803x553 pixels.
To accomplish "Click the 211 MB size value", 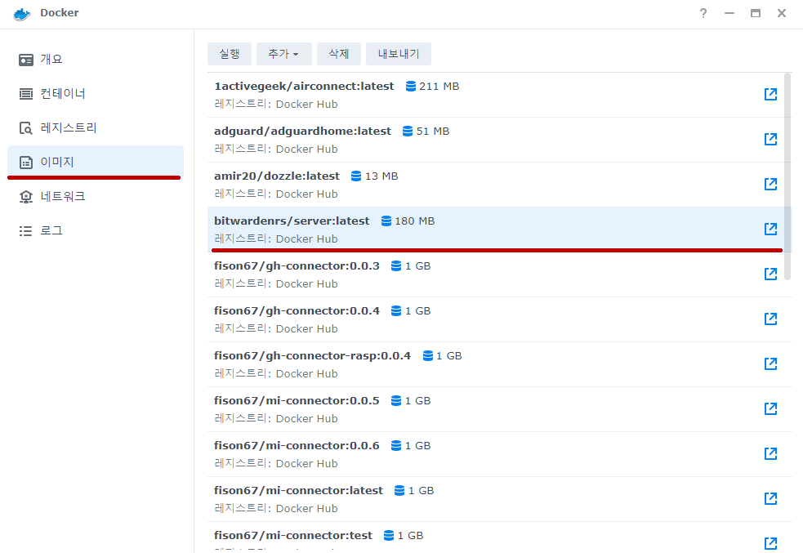I will (439, 86).
